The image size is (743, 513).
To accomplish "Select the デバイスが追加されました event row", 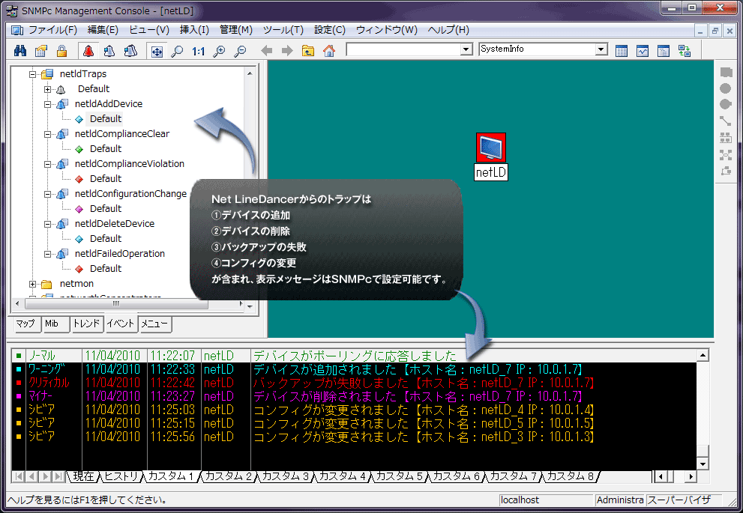I will (x=354, y=369).
